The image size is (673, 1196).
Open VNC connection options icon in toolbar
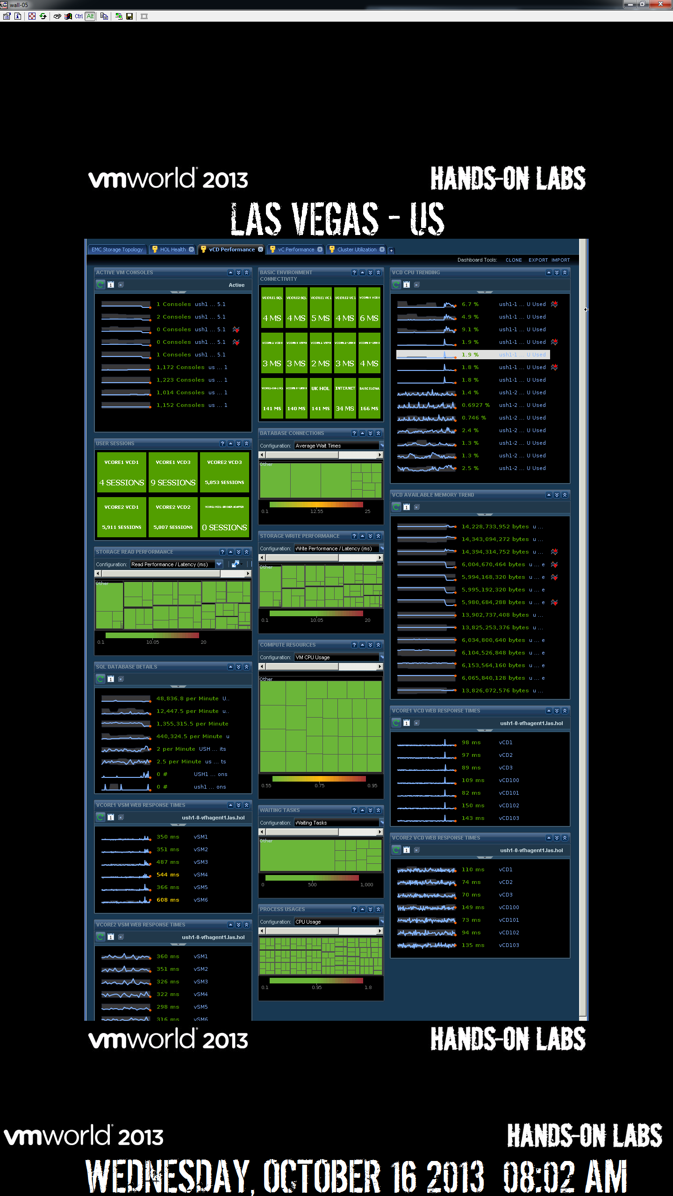[x=7, y=16]
